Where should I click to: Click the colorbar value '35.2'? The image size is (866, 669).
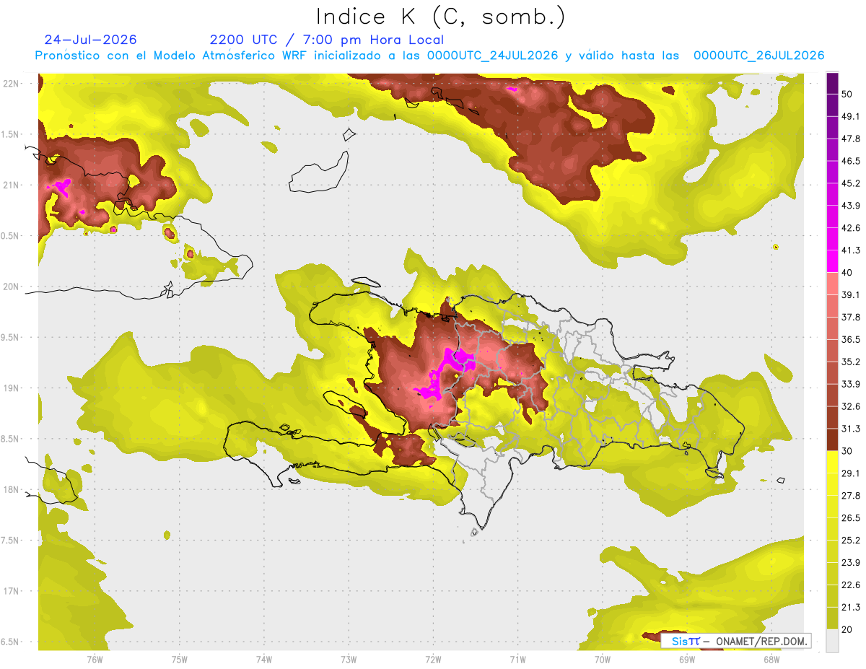click(x=849, y=362)
